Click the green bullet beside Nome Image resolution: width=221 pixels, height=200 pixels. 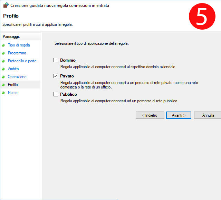coord(3,93)
